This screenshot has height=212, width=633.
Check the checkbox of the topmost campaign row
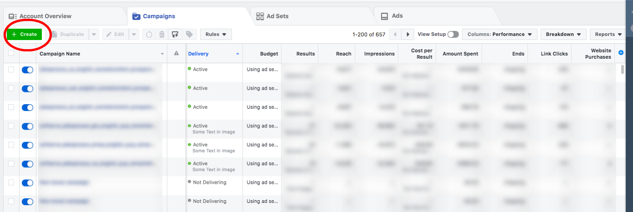[x=11, y=69]
